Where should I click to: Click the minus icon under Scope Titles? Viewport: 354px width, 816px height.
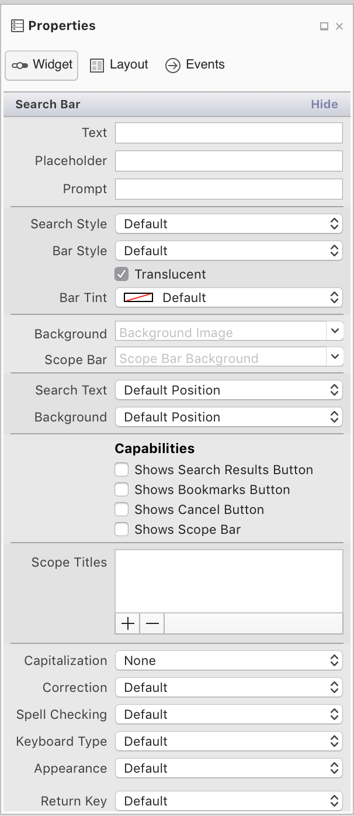point(151,623)
